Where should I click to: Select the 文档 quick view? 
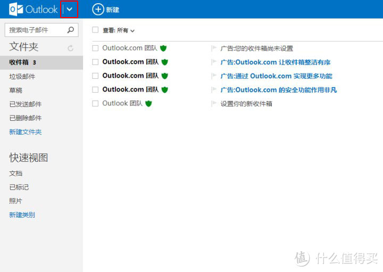click(x=15, y=174)
